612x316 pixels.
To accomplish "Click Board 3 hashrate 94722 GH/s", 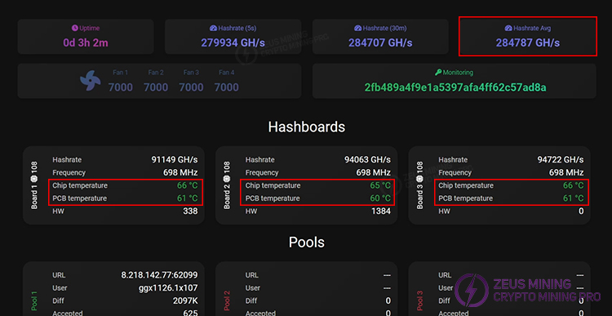I will pos(561,160).
